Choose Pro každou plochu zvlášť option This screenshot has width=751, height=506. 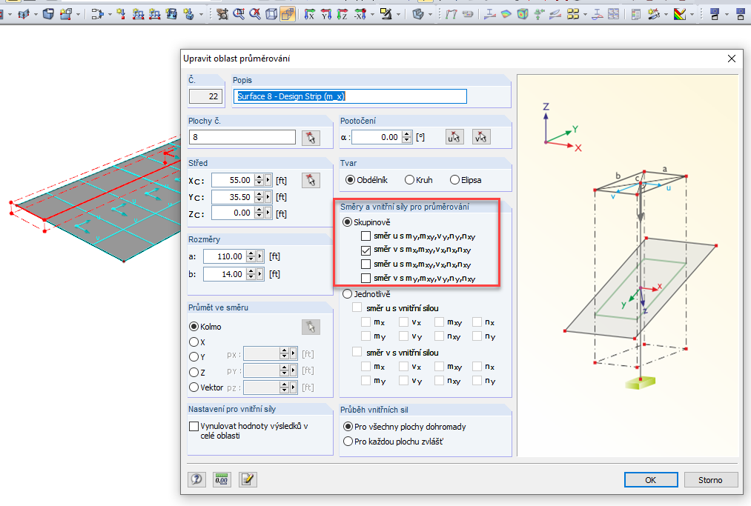pos(347,442)
